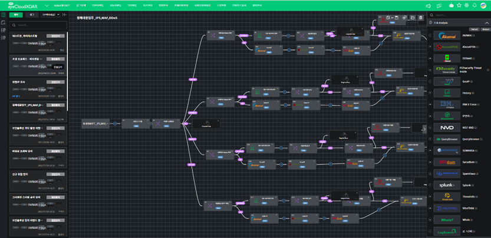Select the Splunk integration tile
Screen dimensions: 491x238
[446, 185]
